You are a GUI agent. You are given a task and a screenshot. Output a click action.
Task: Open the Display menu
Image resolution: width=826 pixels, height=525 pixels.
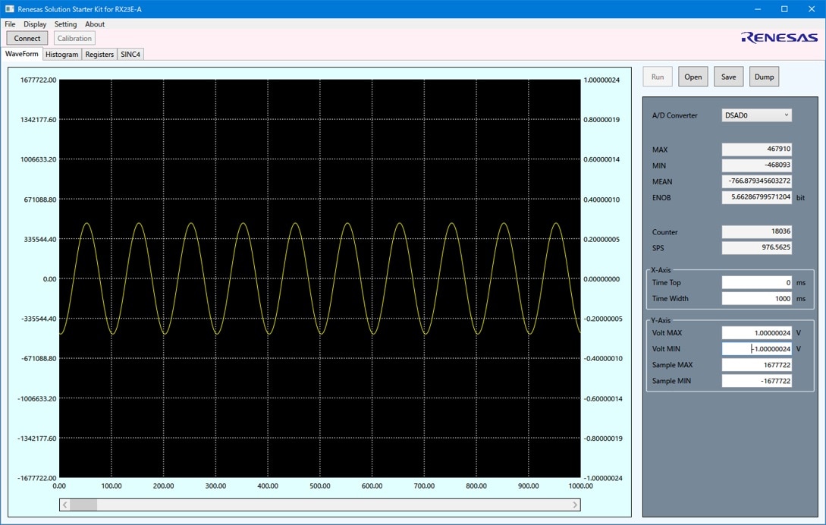(35, 24)
